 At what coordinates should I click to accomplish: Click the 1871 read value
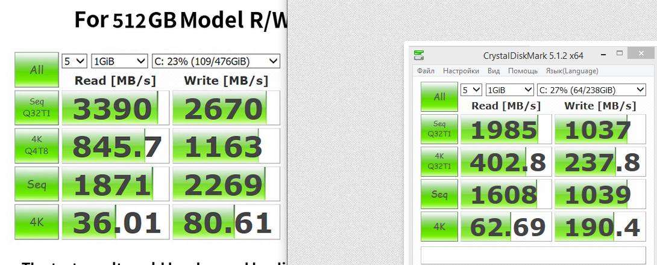[x=115, y=184]
